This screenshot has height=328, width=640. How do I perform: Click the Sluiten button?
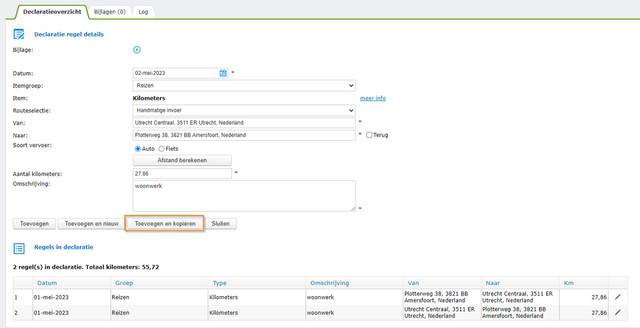pos(221,224)
